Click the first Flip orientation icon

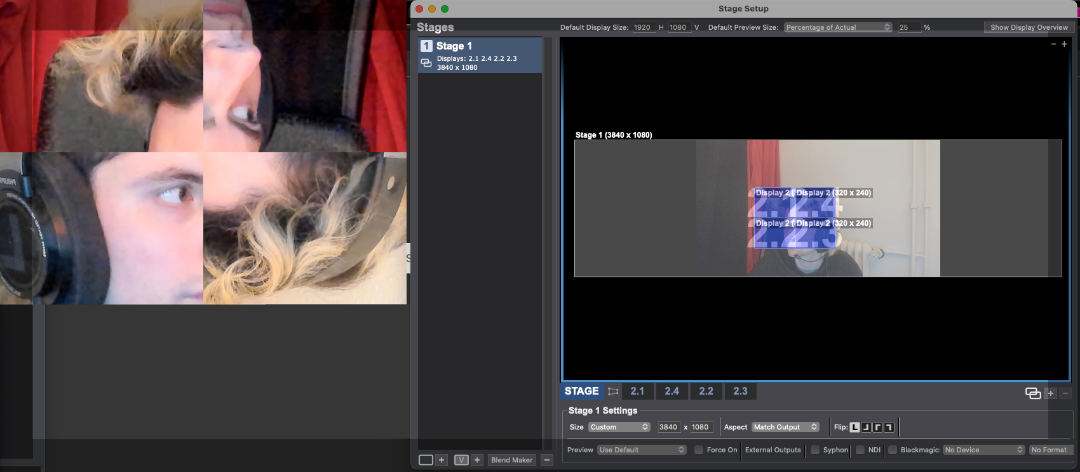pos(855,427)
